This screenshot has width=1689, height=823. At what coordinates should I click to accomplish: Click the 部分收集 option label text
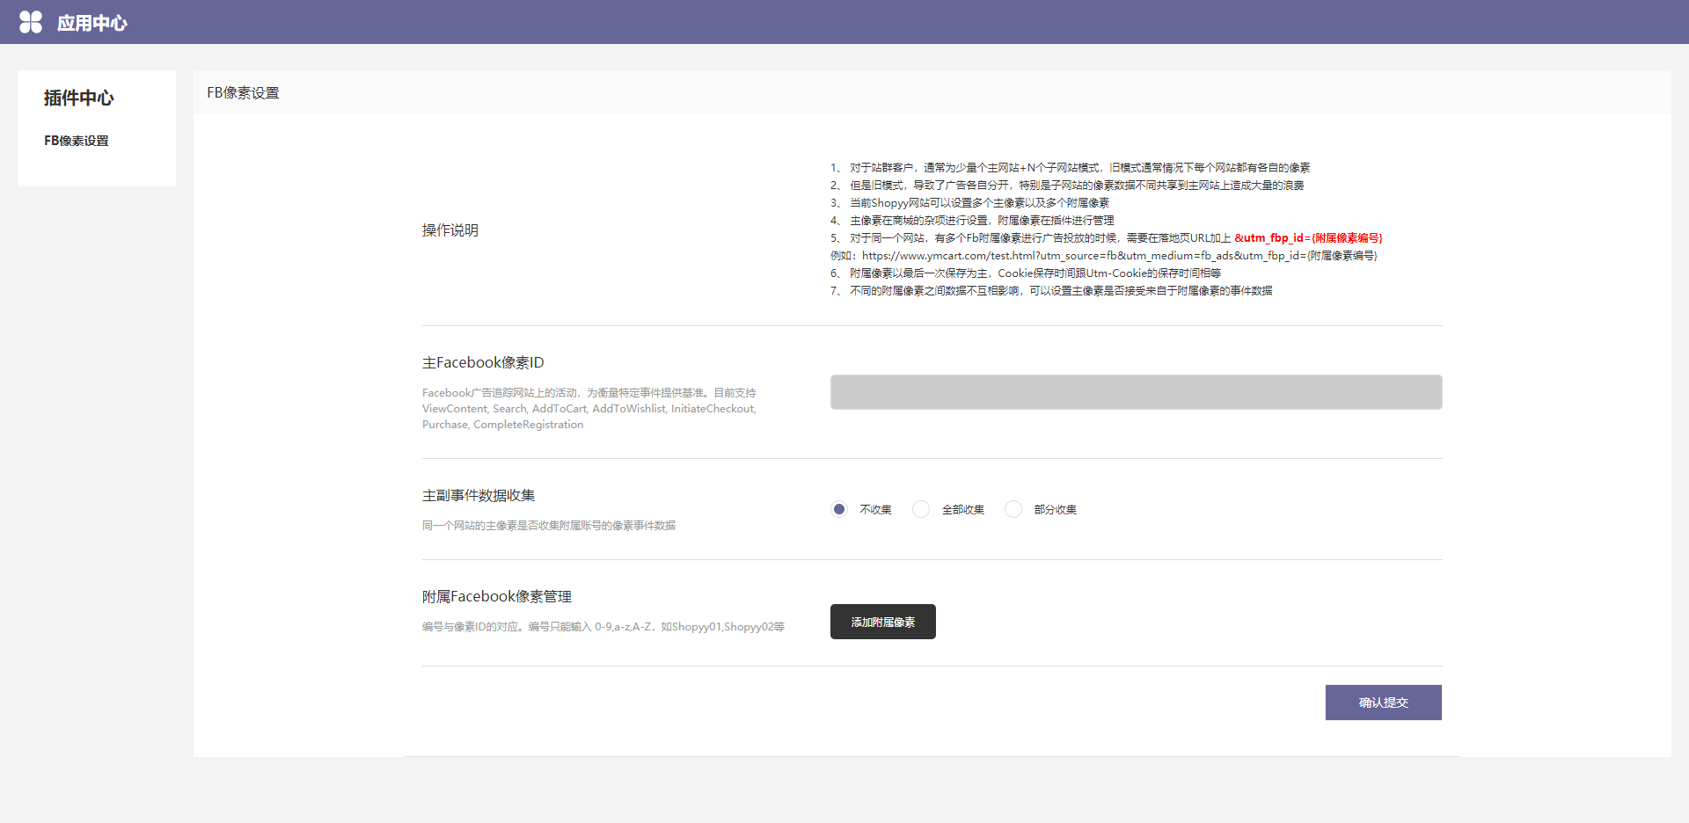click(1056, 510)
